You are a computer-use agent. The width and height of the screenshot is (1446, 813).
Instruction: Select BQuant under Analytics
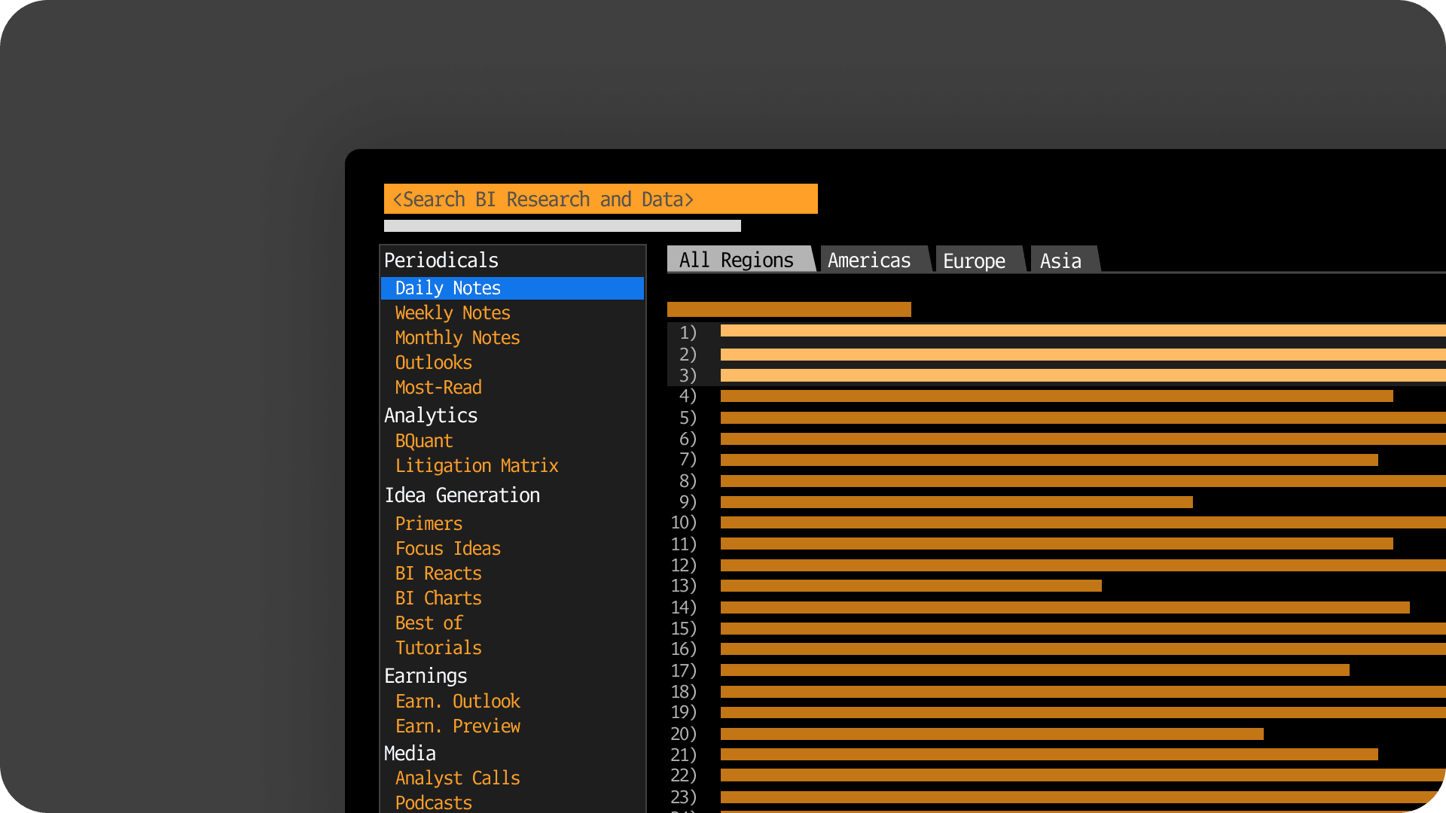click(x=423, y=440)
